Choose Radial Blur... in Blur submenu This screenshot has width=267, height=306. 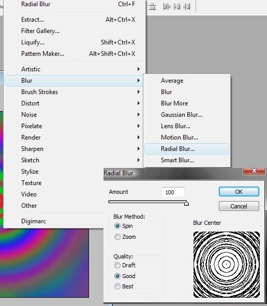(187, 149)
